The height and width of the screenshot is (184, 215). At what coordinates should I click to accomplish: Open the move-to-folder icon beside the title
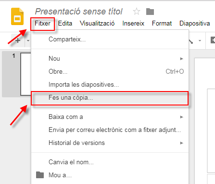[x=150, y=12]
